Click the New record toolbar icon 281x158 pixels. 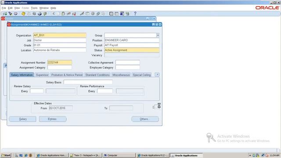(5, 14)
